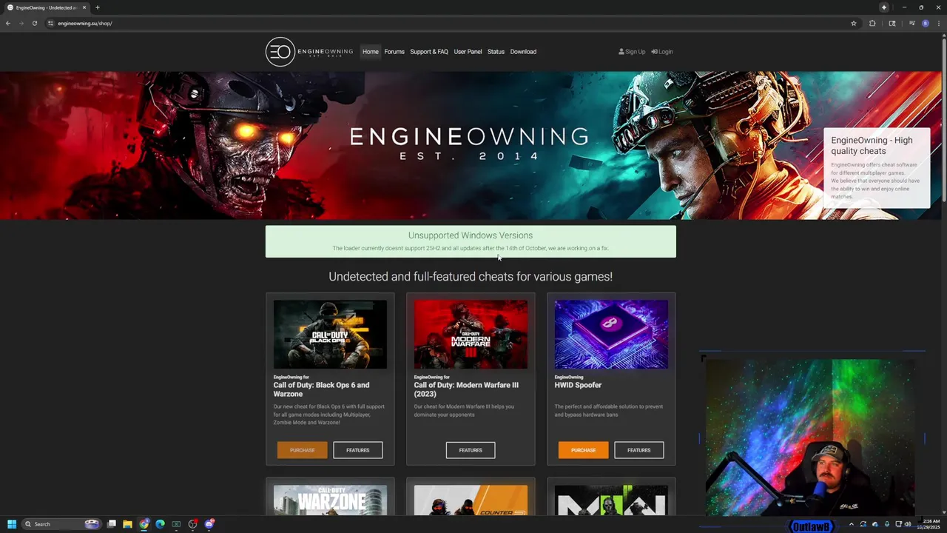947x533 pixels.
Task: Show hidden tray icons chevron
Action: tap(851, 524)
